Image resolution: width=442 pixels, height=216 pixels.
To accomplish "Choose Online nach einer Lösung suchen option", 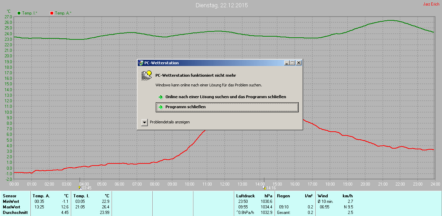I will 225,97.
